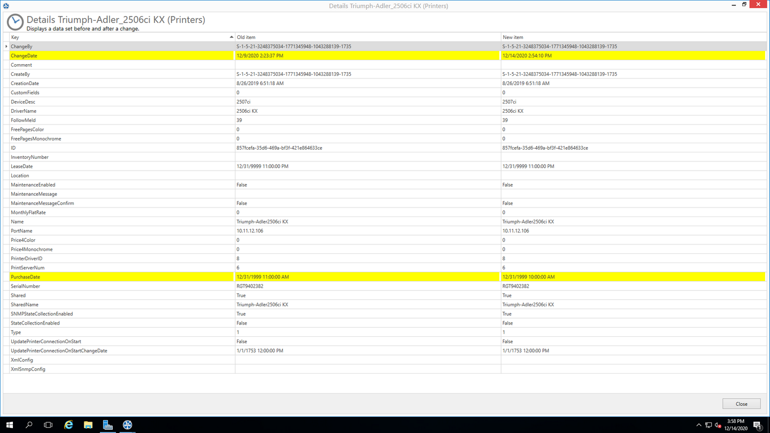Select the SerialNumber key cell
This screenshot has width=770, height=433.
click(122, 286)
